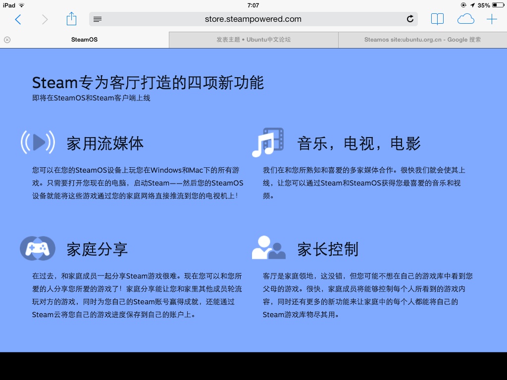The image size is (507, 380).
Task: Close the SteamOS tab
Action: [x=7, y=40]
